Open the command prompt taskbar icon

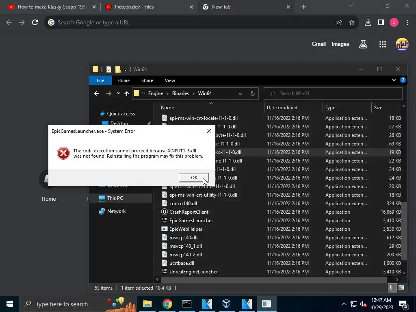[187, 304]
